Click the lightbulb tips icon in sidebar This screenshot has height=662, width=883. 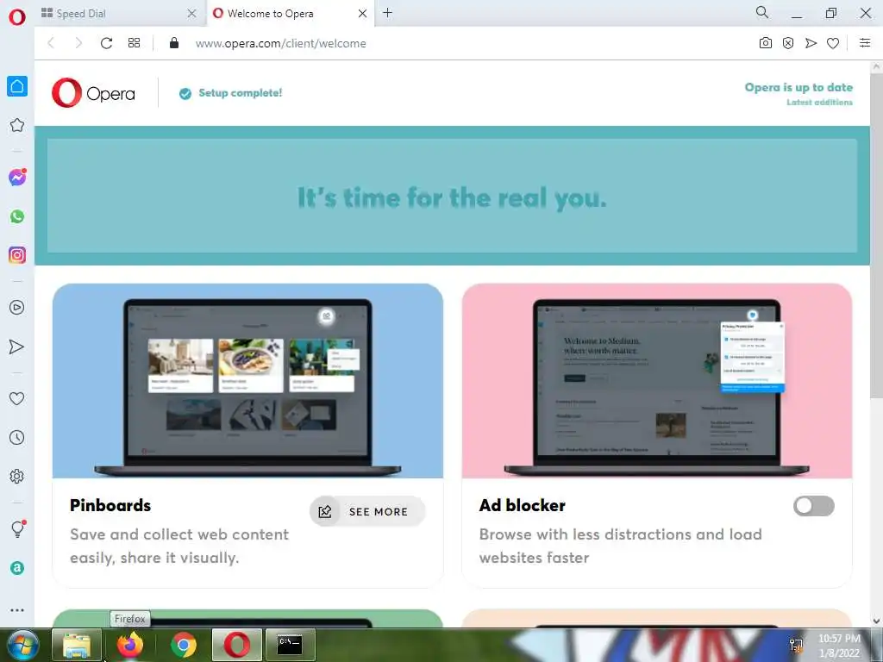click(x=17, y=528)
